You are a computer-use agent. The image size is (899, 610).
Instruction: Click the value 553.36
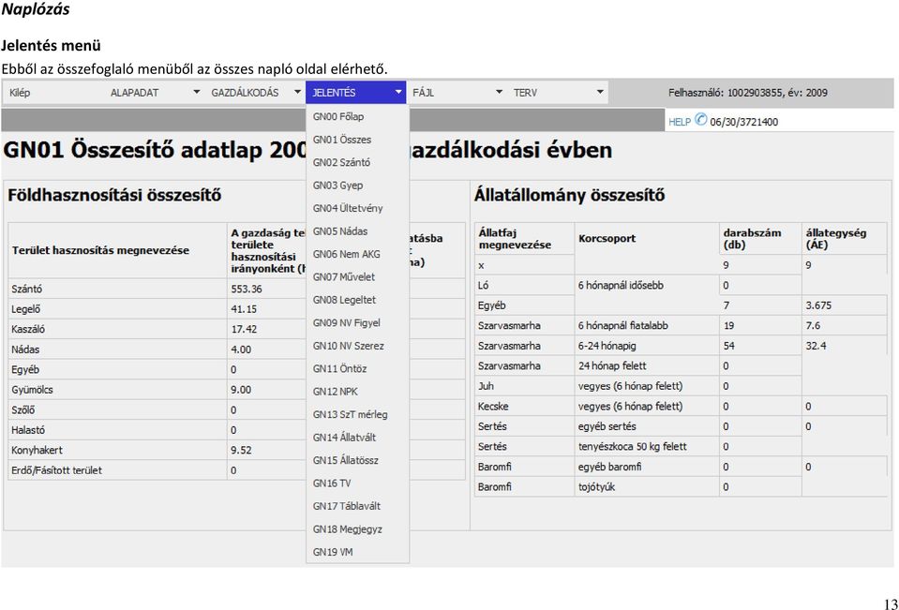247,289
